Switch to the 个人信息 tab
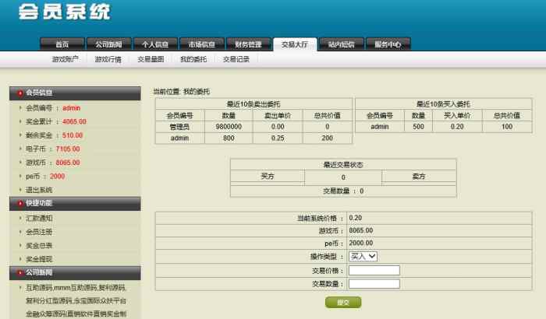The width and height of the screenshot is (546, 319). tap(155, 44)
